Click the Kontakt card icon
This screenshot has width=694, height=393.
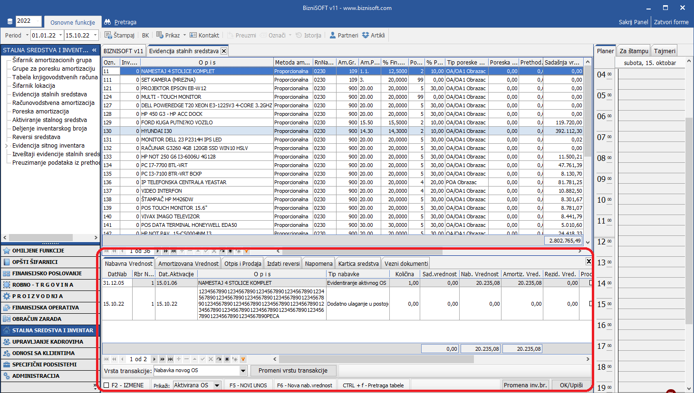click(193, 35)
